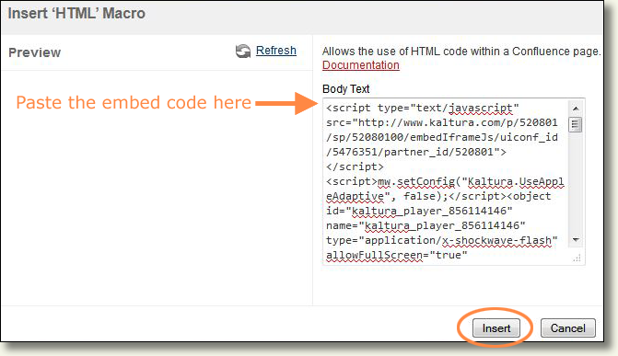
Task: Click the Refresh icon beside Preview
Action: pyautogui.click(x=243, y=51)
